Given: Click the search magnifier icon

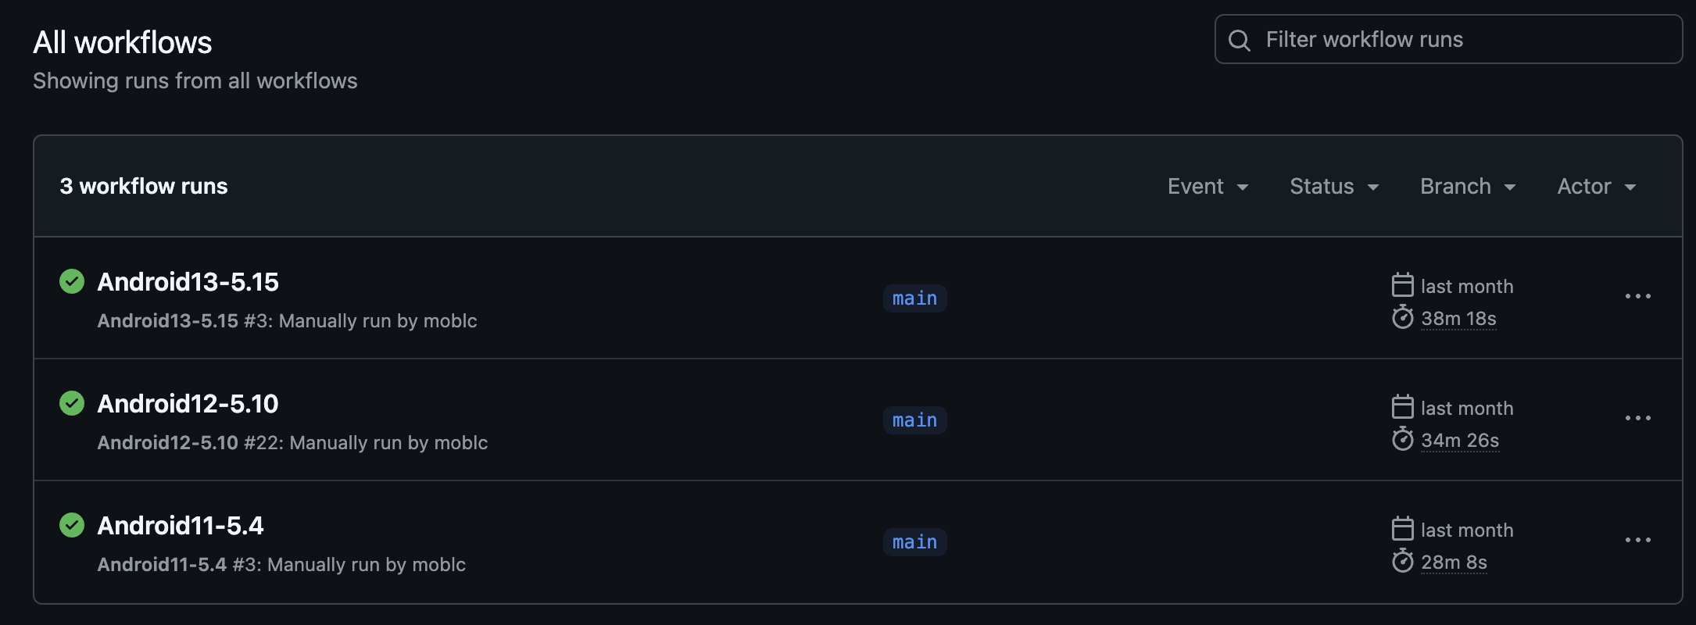Looking at the screenshot, I should point(1240,40).
